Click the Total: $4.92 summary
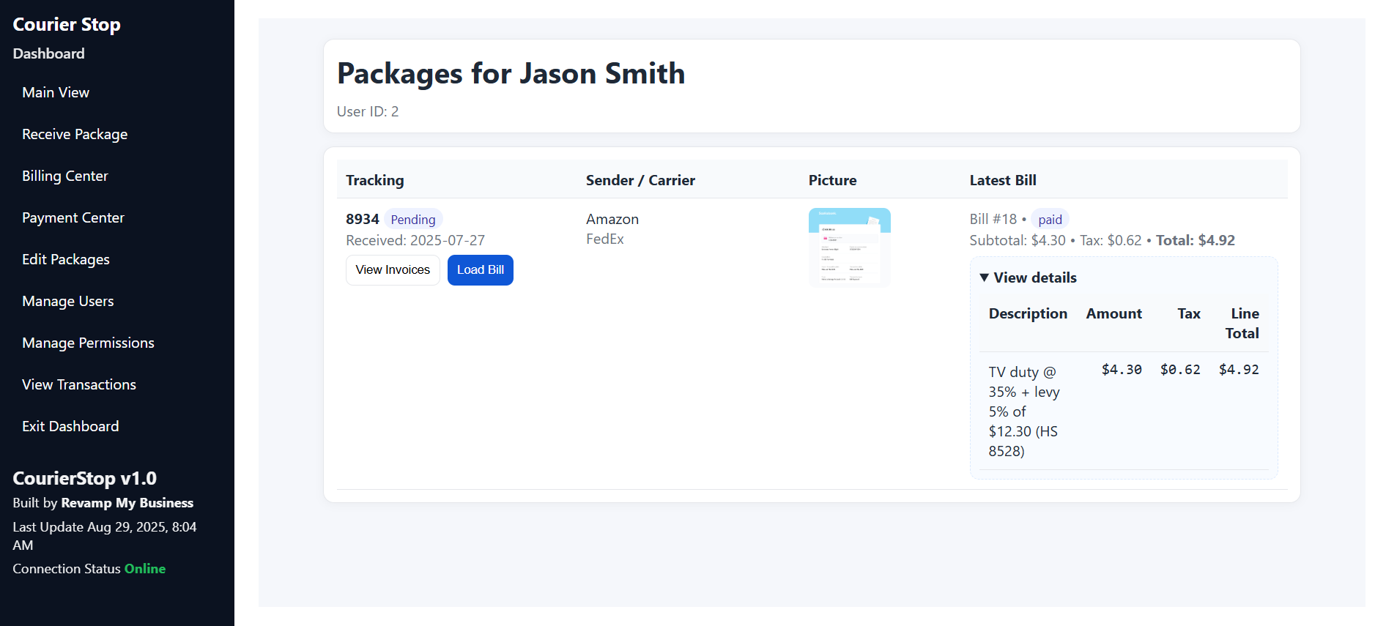This screenshot has height=626, width=1386. [1196, 240]
